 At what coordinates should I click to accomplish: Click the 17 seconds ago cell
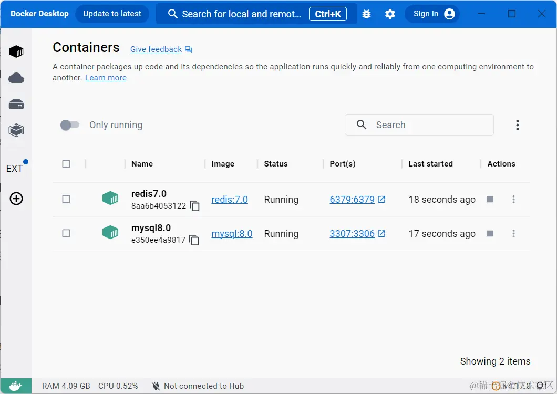442,233
